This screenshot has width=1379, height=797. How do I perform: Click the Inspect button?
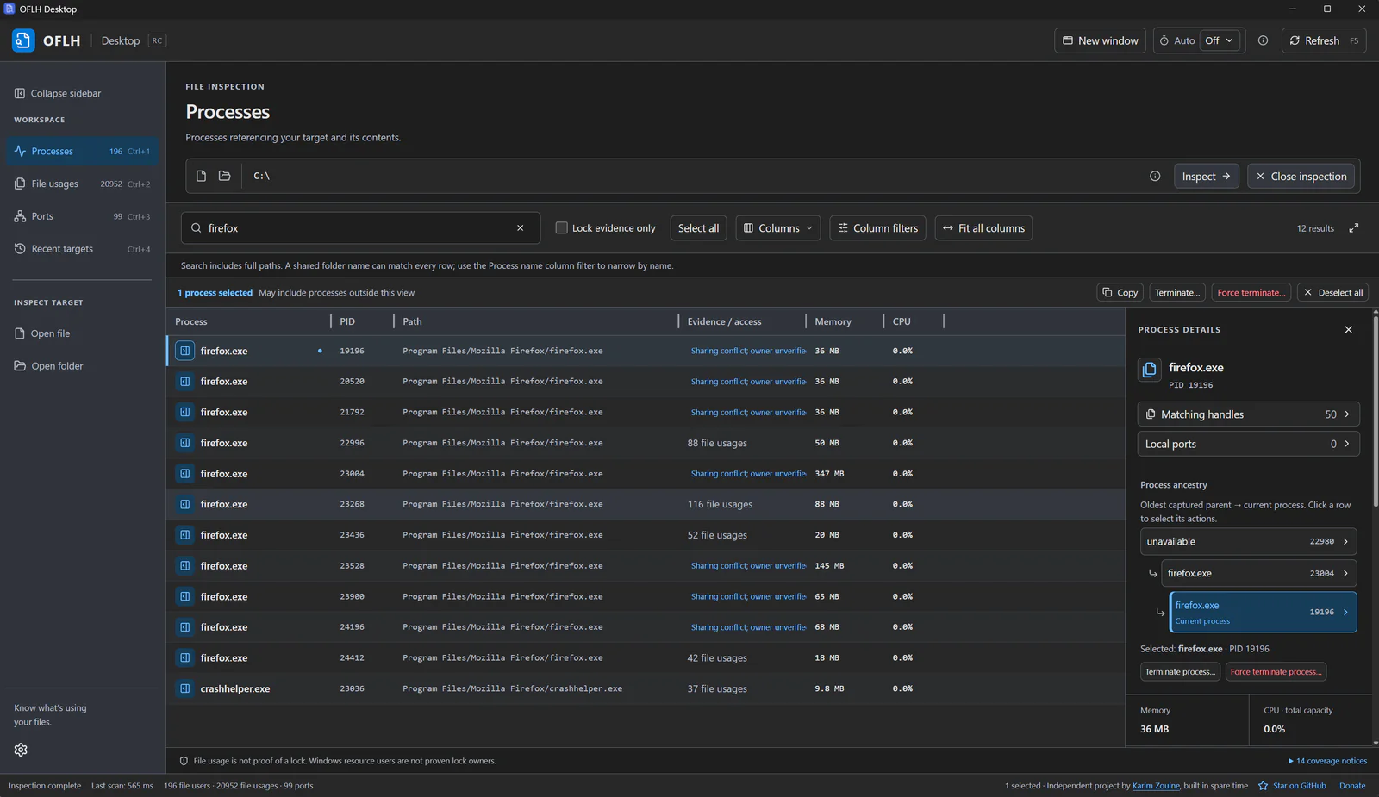(1206, 176)
